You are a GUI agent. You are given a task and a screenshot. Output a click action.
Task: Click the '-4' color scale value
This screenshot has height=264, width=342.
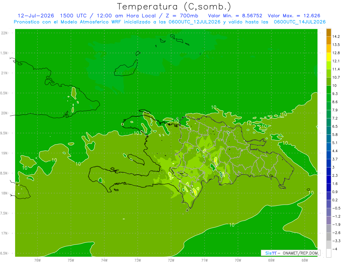click(335, 249)
